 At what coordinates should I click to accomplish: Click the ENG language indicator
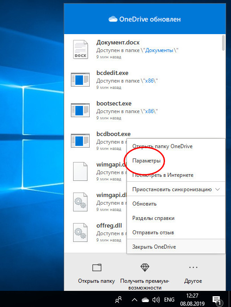tap(169, 299)
